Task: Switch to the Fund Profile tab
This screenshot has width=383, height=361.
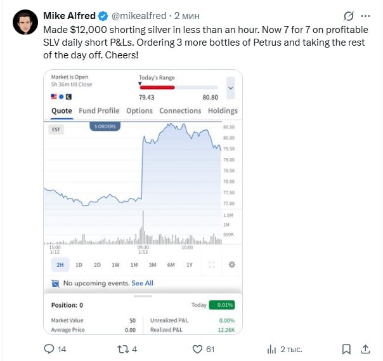Action: tap(99, 110)
